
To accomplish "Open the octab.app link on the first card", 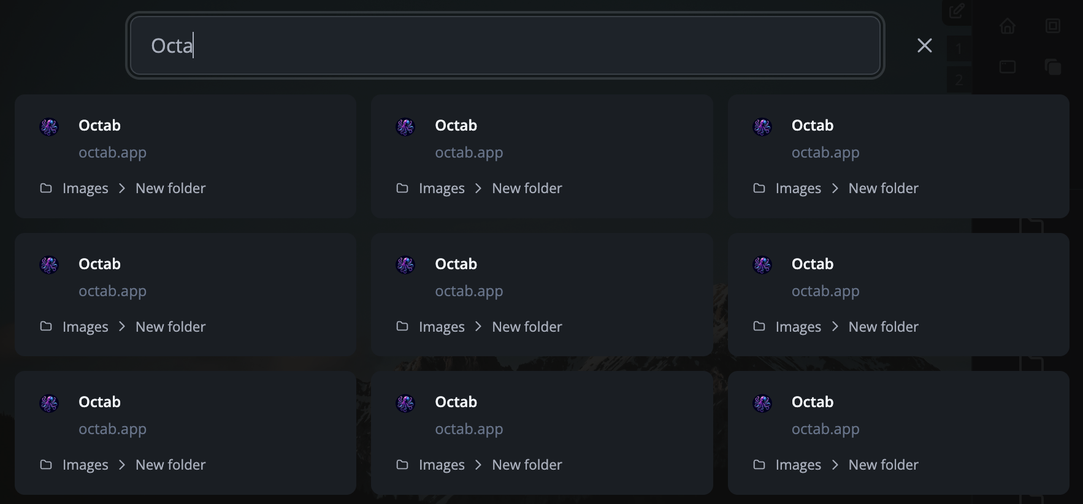I will click(x=112, y=152).
